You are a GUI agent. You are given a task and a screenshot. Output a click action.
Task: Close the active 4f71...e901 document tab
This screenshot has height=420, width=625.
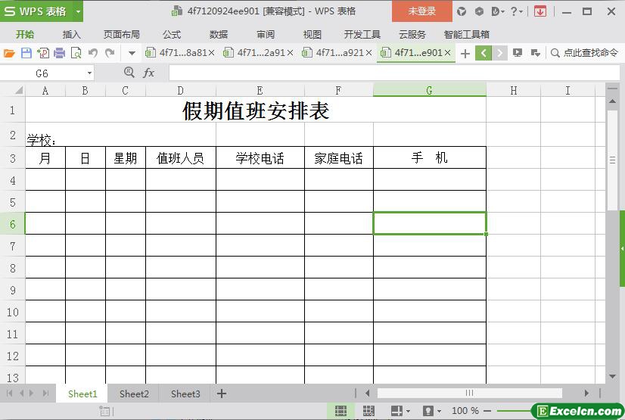[x=448, y=53]
